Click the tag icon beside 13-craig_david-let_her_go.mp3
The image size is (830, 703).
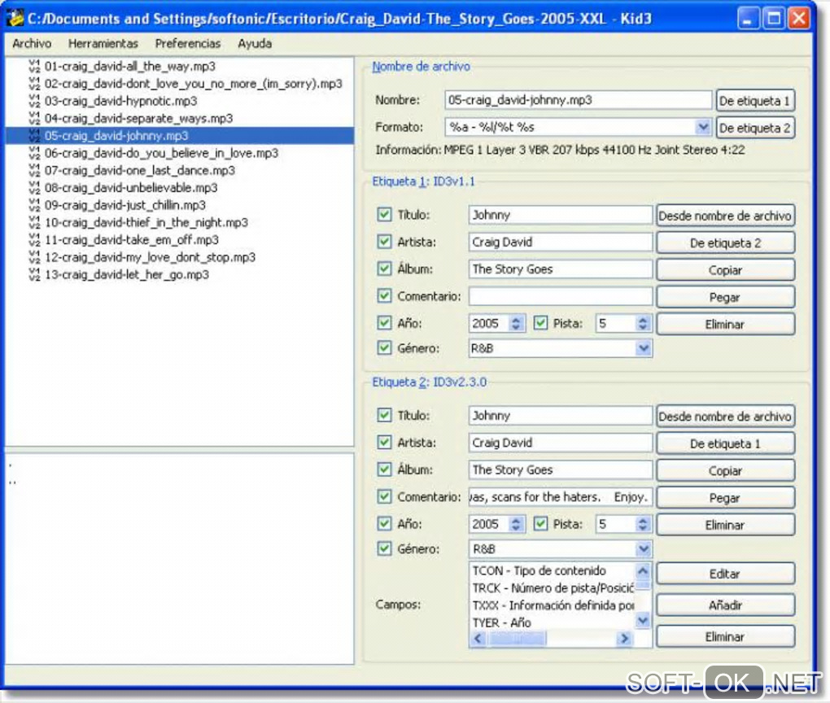34,275
